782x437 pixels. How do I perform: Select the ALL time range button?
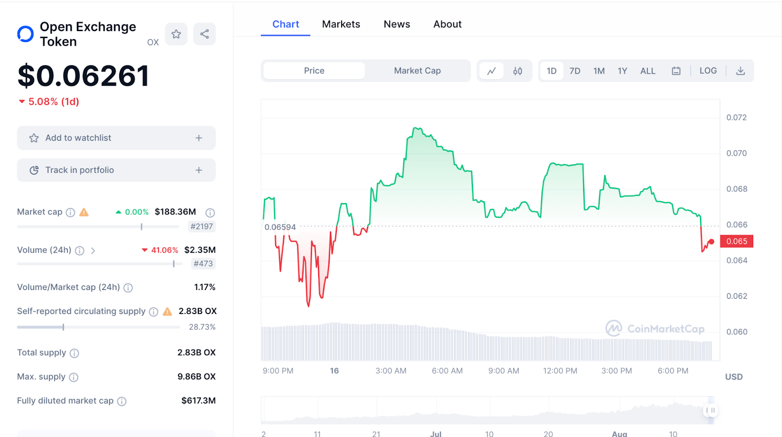pyautogui.click(x=648, y=71)
